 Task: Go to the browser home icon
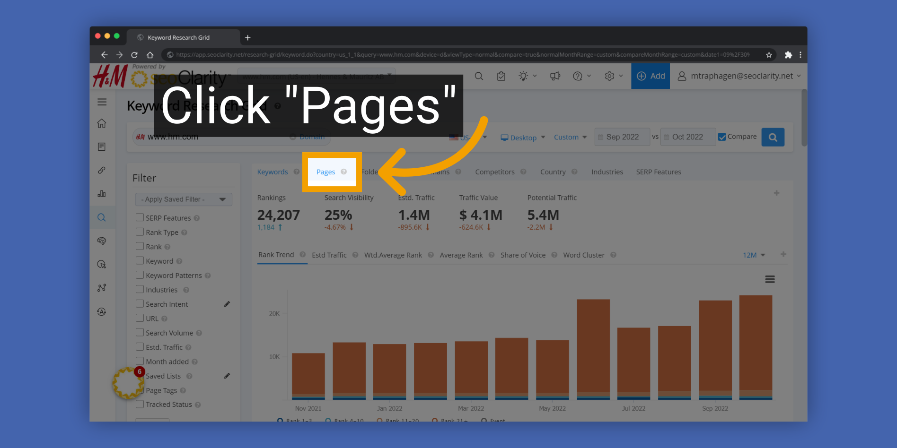150,55
